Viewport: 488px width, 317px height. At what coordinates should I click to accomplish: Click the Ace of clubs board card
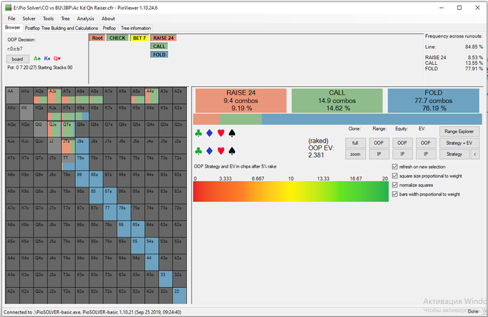[x=37, y=59]
